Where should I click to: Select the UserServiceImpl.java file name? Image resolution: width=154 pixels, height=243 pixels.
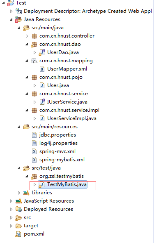[72, 118]
